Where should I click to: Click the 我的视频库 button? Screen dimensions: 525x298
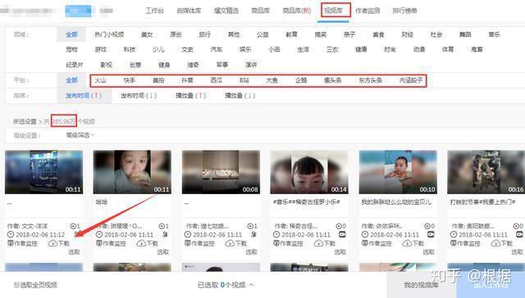421,285
